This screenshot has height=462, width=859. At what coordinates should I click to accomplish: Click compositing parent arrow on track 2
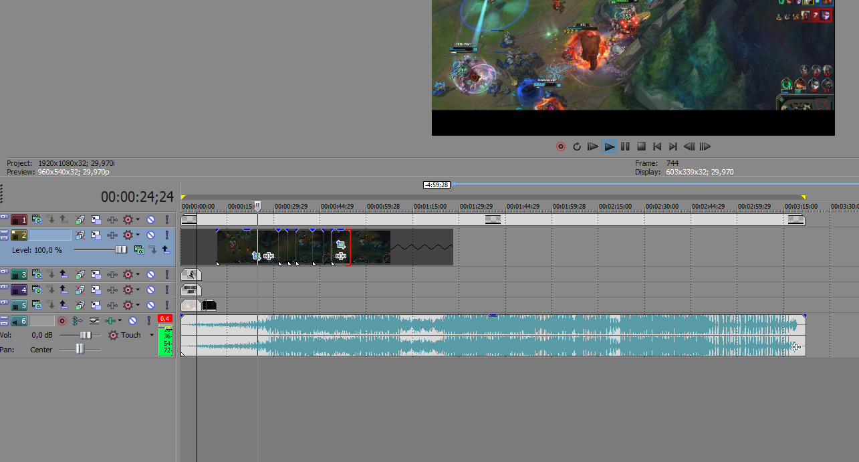coord(166,249)
